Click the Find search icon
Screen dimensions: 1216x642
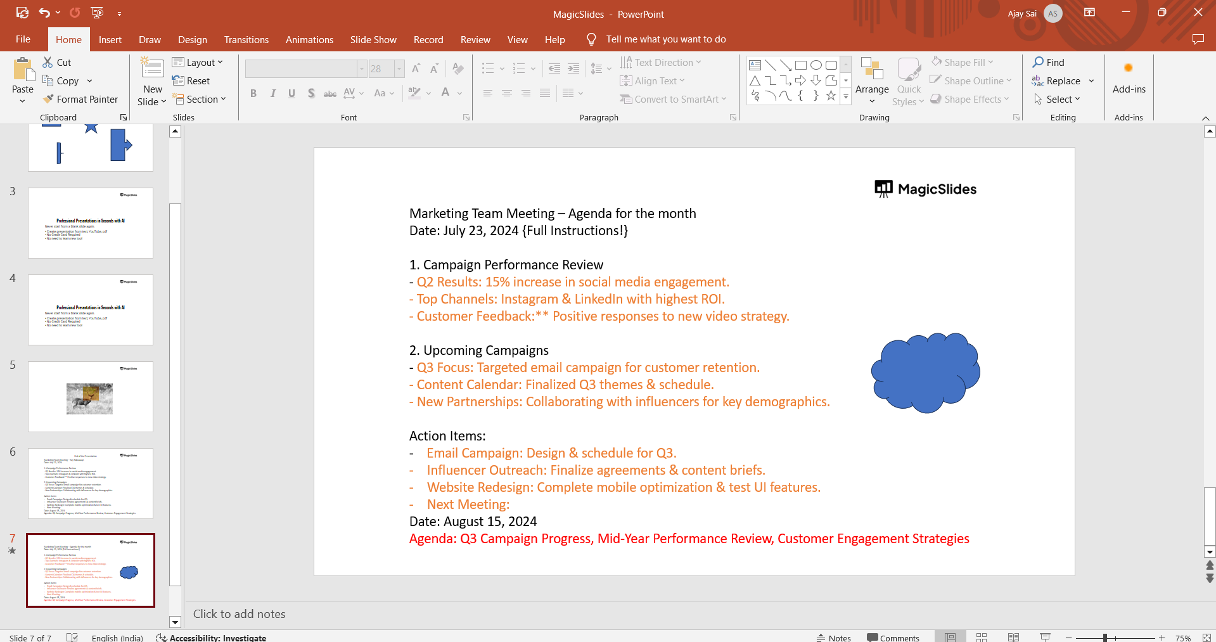point(1038,62)
